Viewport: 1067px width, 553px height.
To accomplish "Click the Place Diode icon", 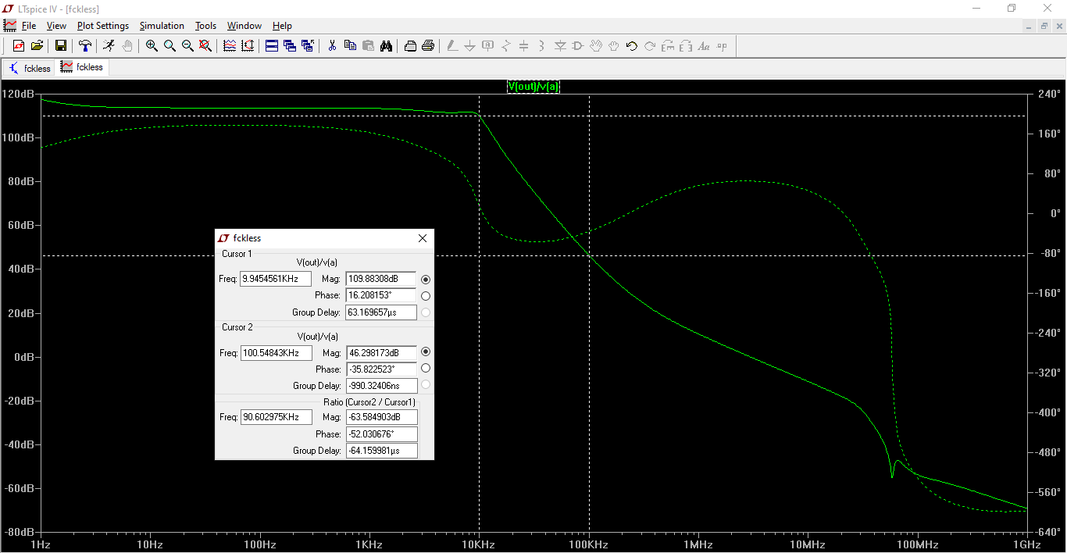I will [560, 46].
